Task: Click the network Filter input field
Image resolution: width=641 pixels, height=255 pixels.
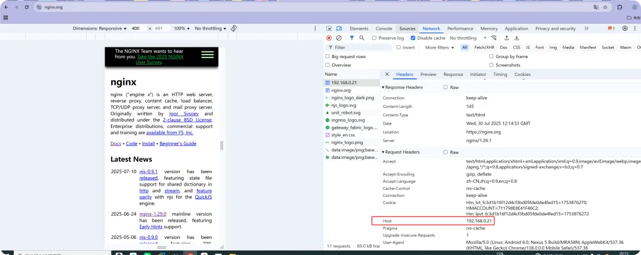Action: point(360,47)
